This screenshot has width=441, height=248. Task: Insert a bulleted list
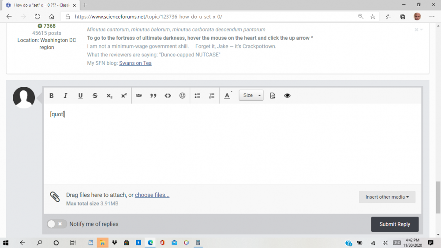click(x=198, y=96)
